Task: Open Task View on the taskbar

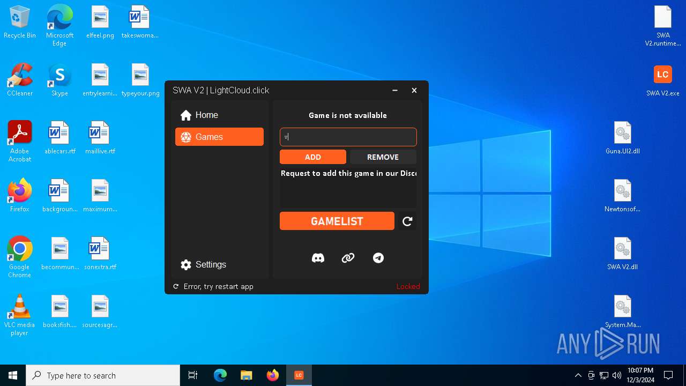Action: (x=193, y=375)
